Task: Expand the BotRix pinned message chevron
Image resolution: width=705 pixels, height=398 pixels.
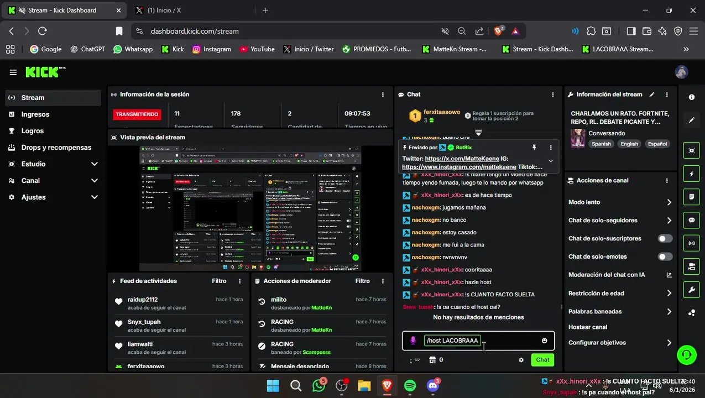Action: [551, 161]
